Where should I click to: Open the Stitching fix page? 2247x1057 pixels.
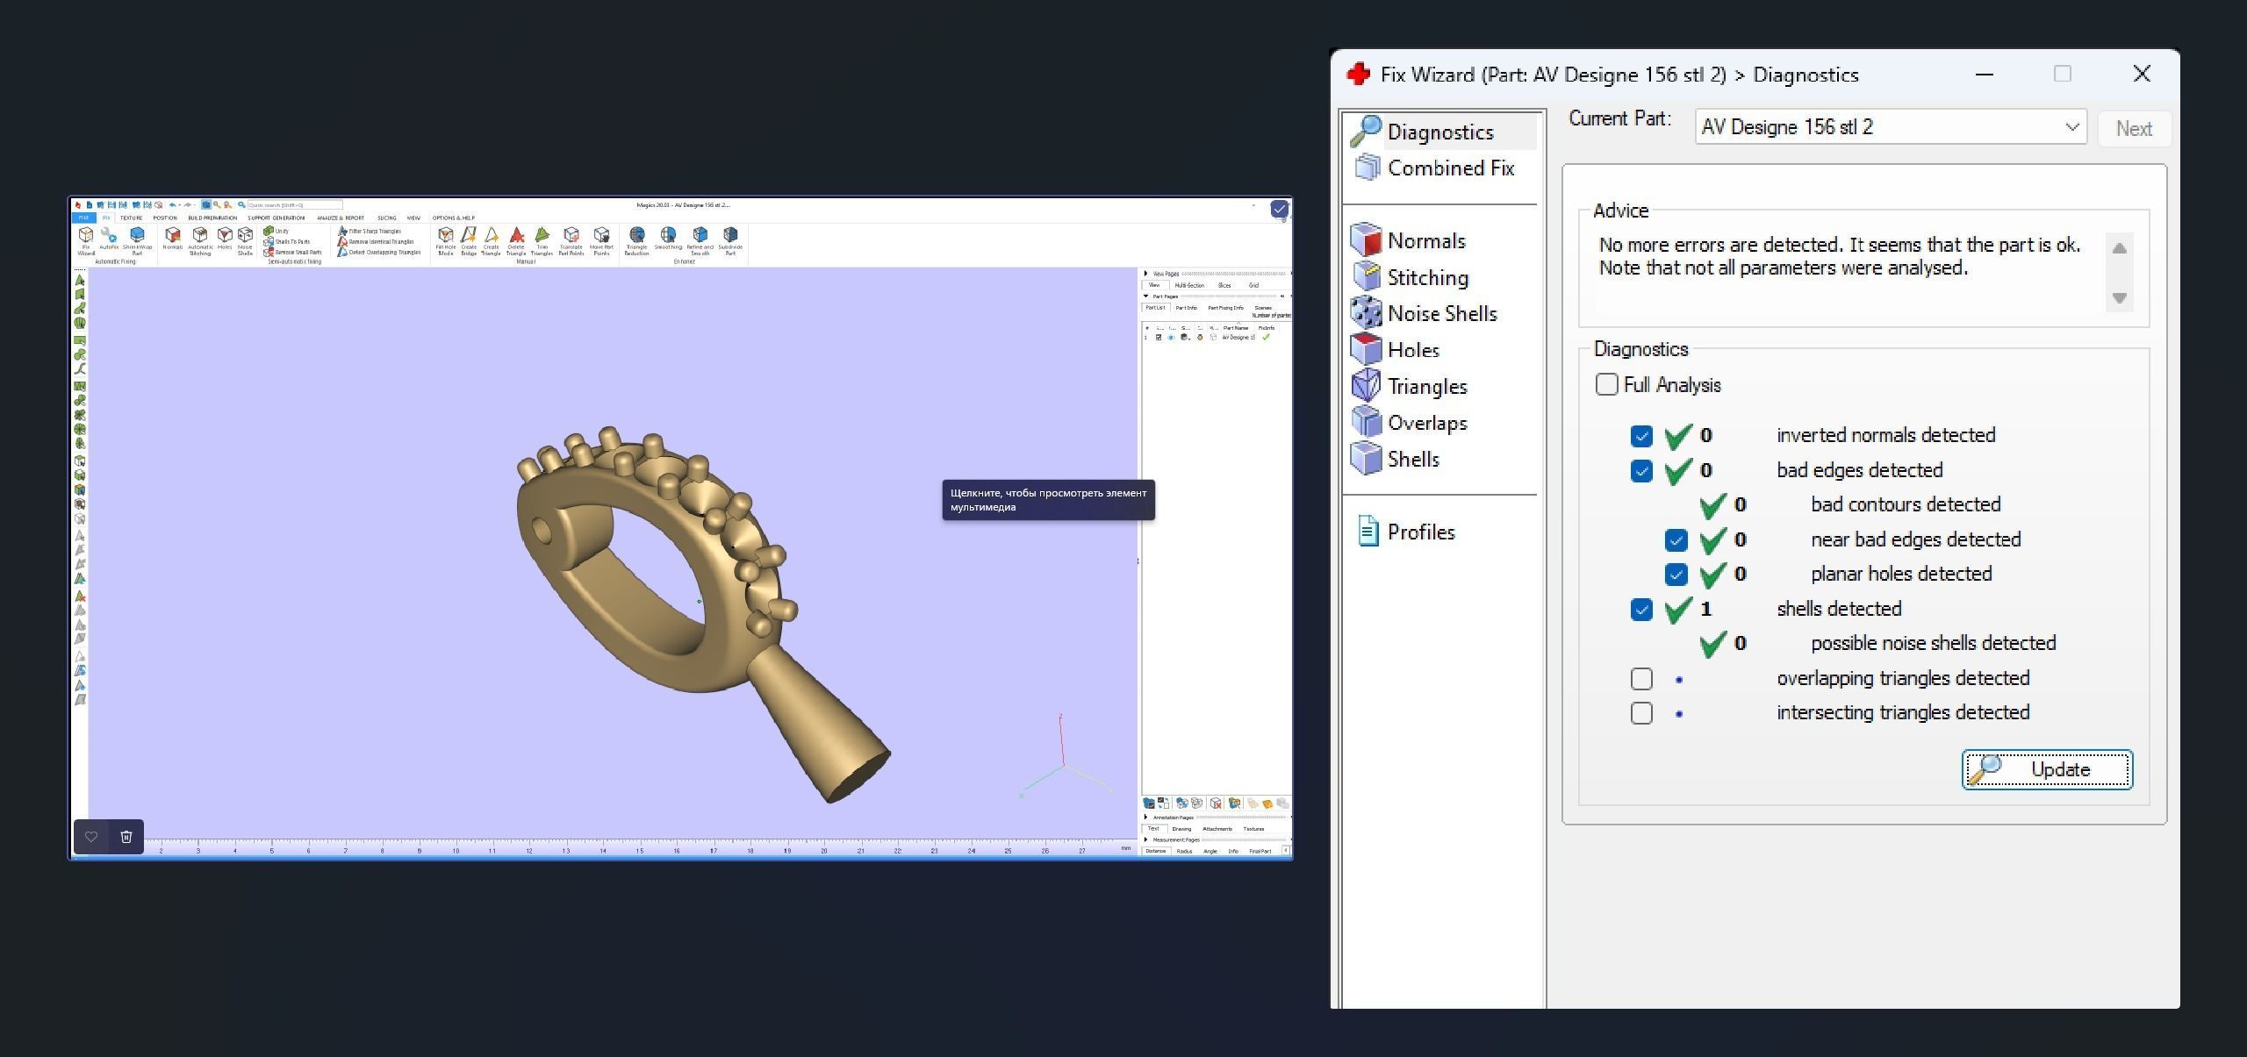point(1426,277)
